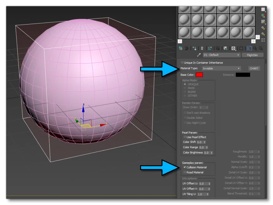Assign material to selection icon
This screenshot has height=205, width=273.
point(194,48)
